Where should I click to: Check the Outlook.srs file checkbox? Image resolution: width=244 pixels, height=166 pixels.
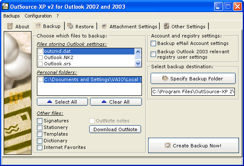[41, 64]
